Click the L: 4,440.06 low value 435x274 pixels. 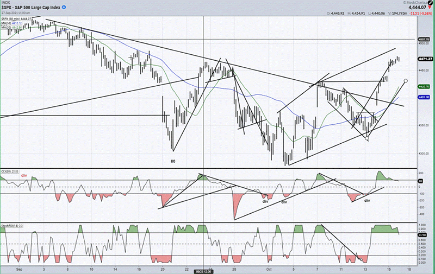(376, 13)
